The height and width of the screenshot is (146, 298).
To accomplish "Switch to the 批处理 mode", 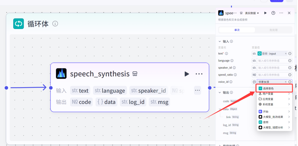I will (x=273, y=30).
